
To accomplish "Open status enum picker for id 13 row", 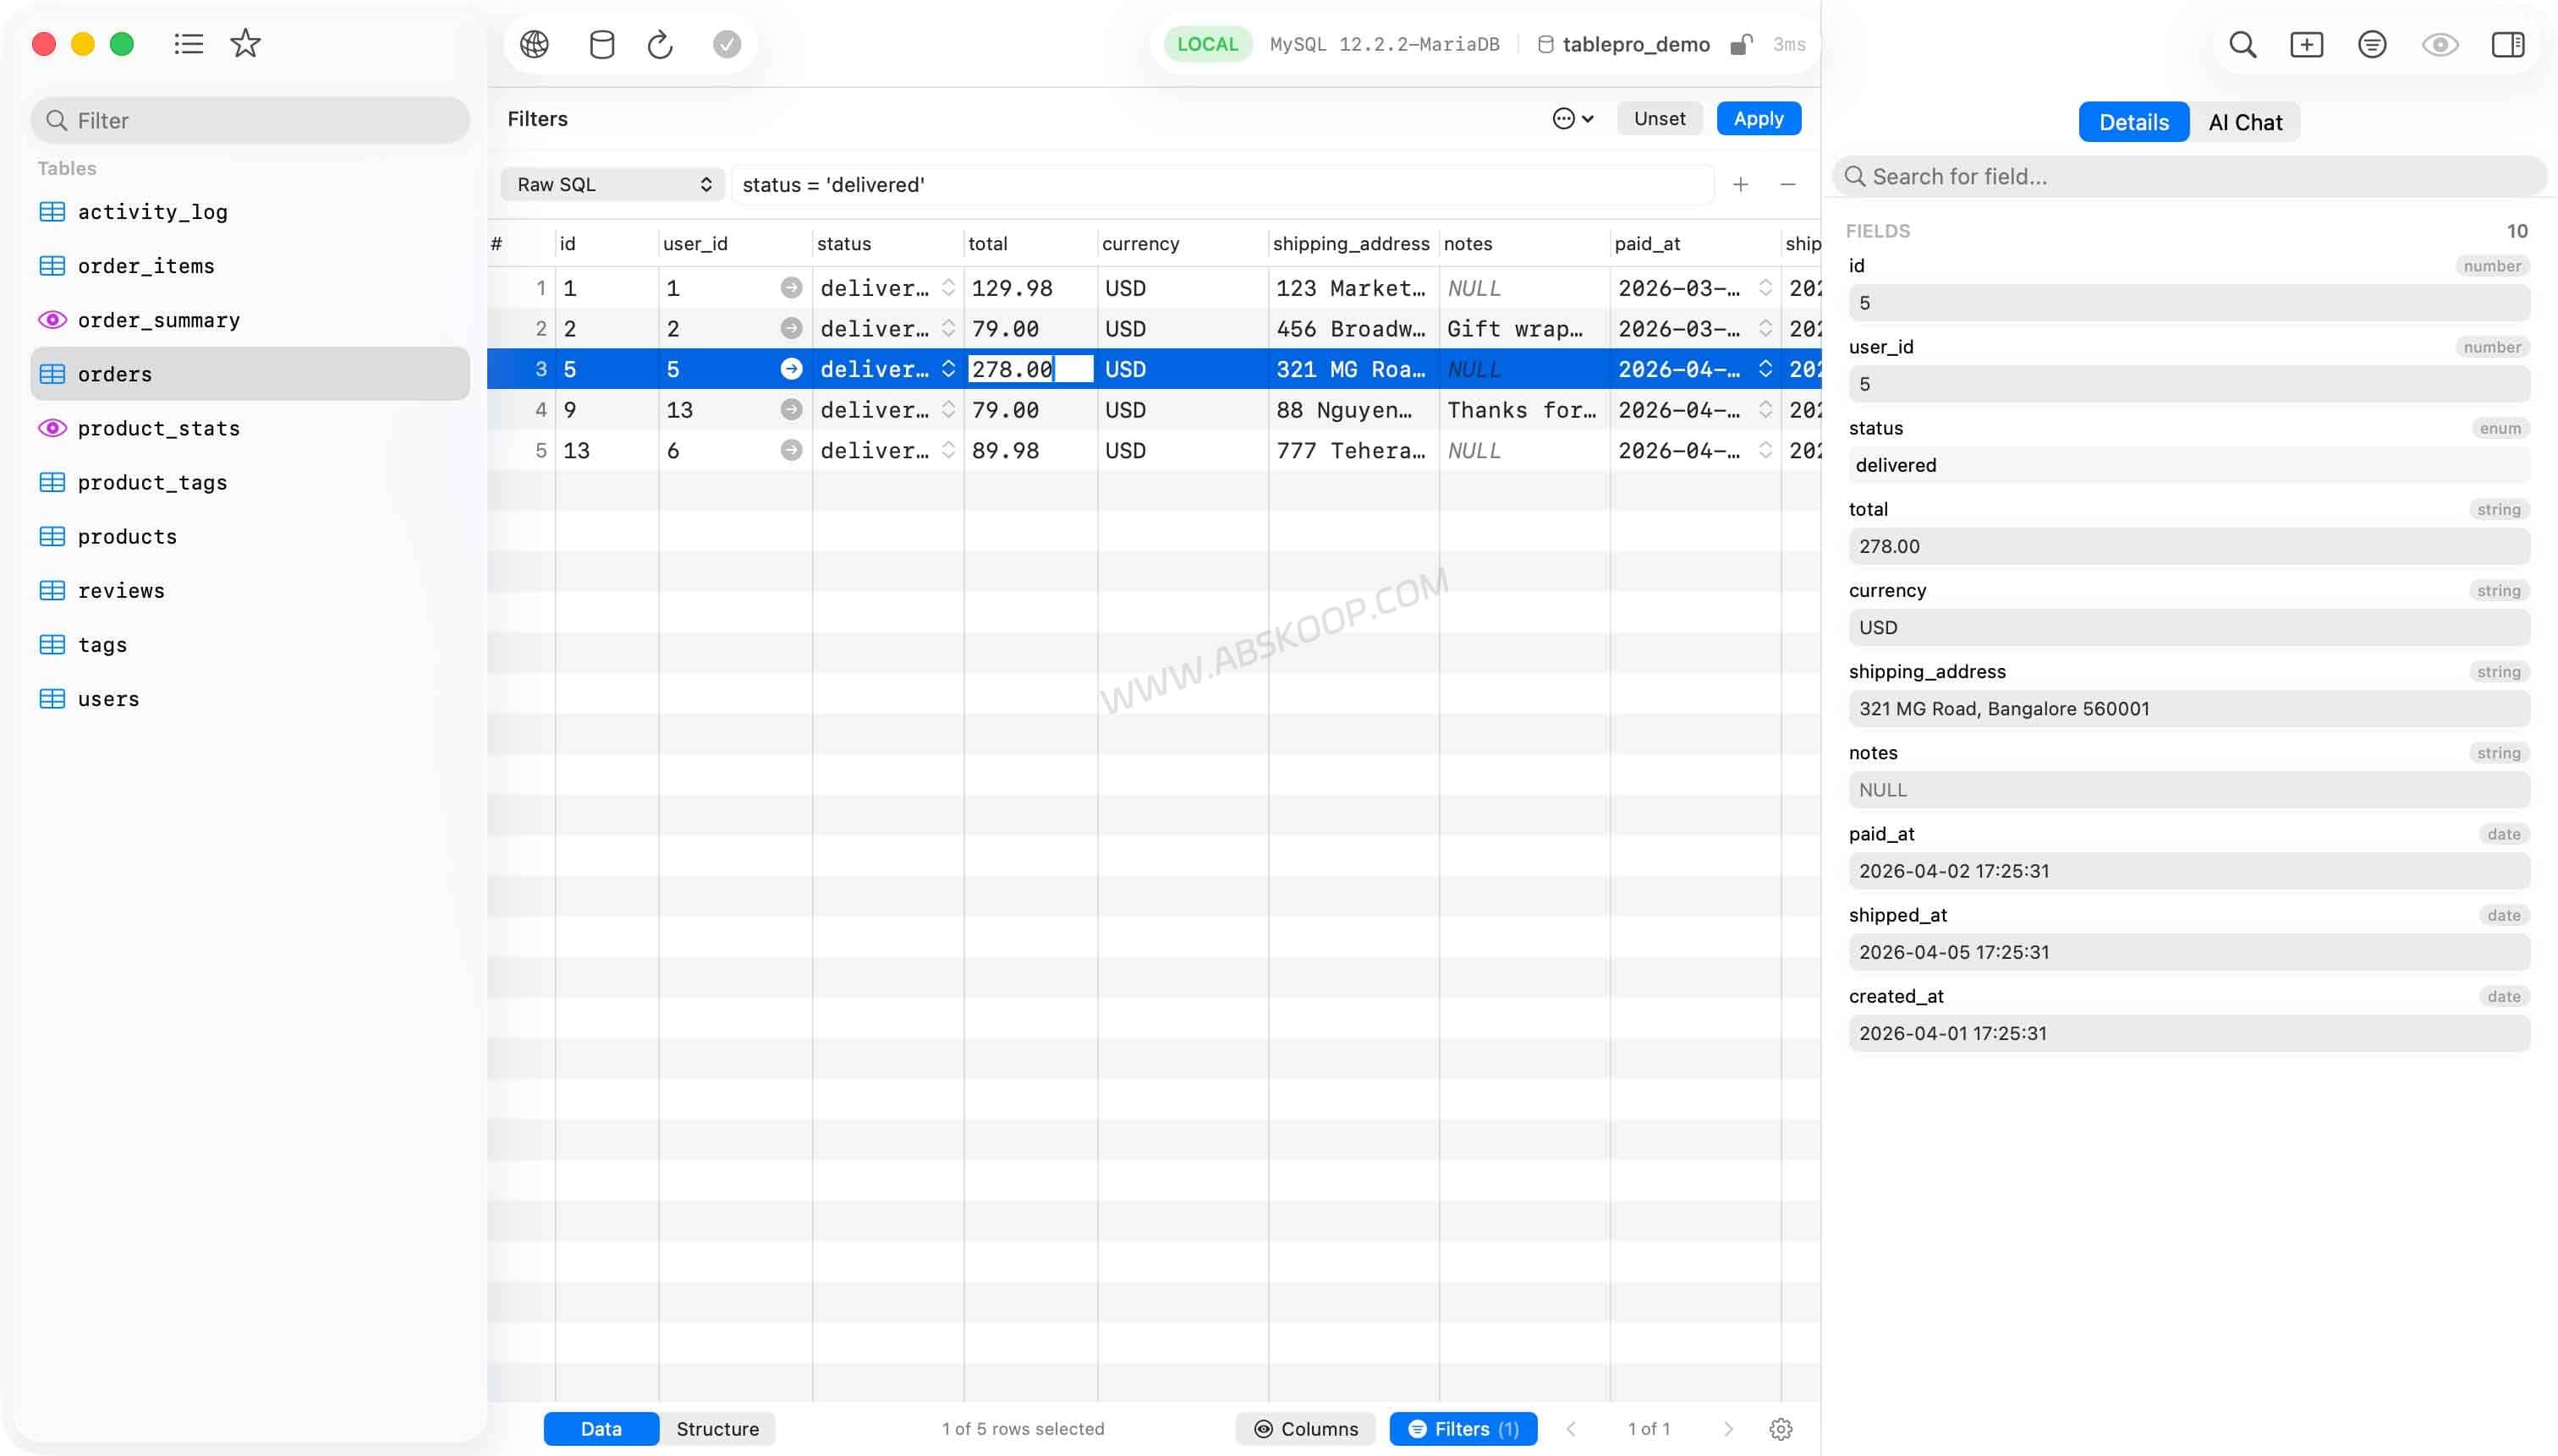I will (948, 450).
